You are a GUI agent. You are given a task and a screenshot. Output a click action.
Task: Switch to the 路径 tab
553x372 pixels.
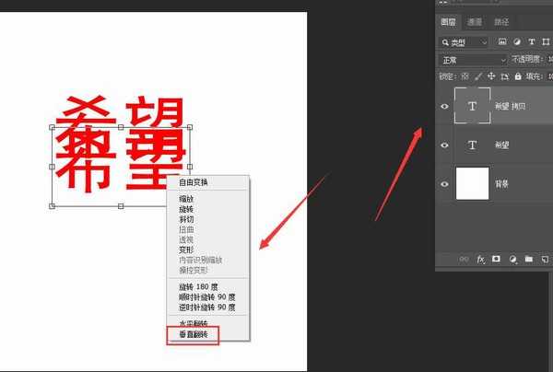(500, 20)
